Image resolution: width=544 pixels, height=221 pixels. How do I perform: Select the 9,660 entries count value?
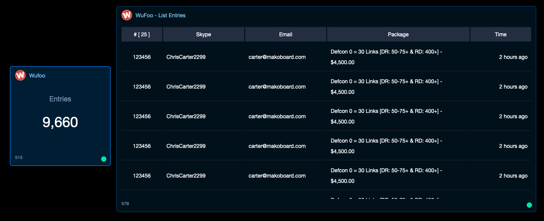pos(60,122)
